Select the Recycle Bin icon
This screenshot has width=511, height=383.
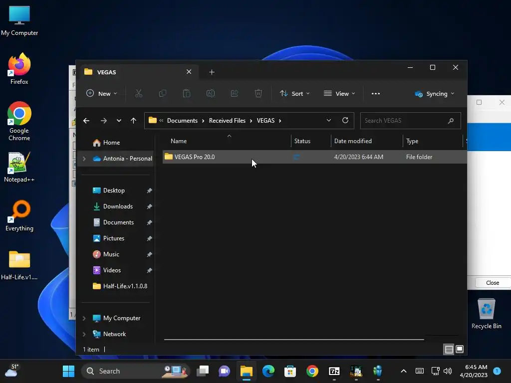coord(486,314)
